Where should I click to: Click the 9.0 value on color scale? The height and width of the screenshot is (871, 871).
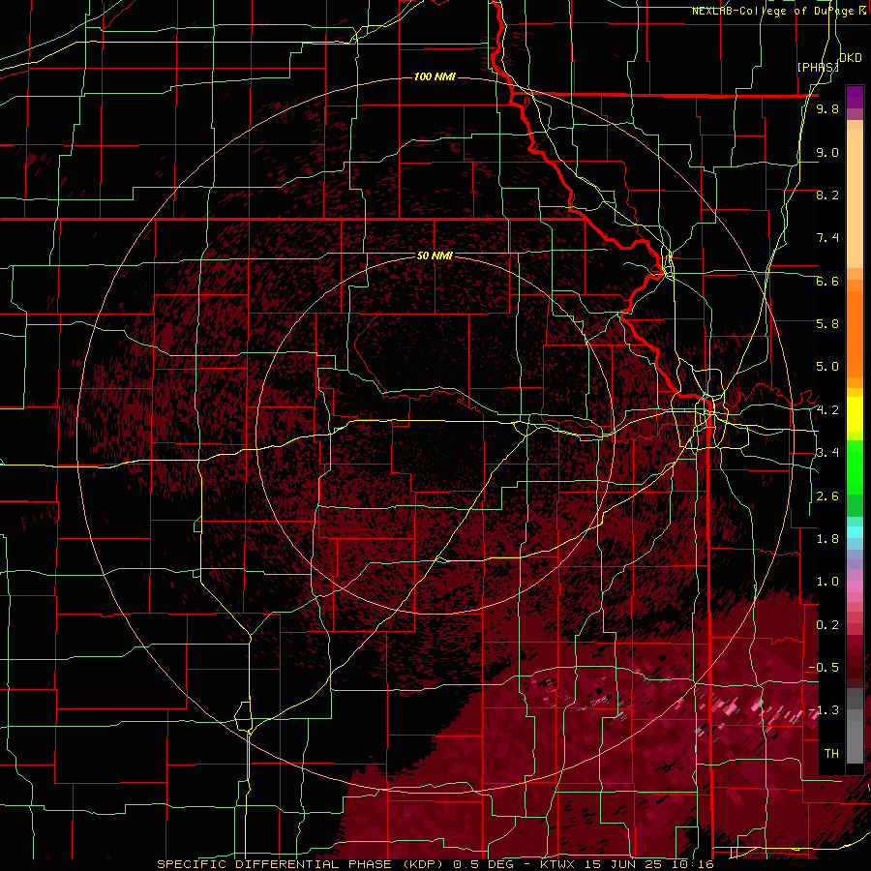coord(827,152)
